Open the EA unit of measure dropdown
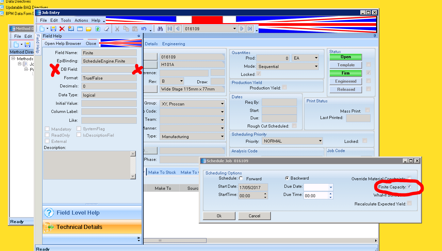Viewport: 442px width, 251px height. point(316,58)
